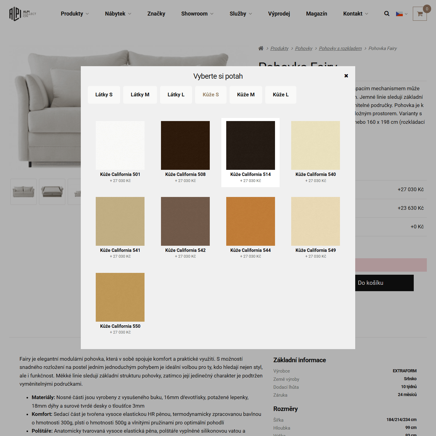
Task: Choose the black Kůže California 514 swatch
Action: coord(251,145)
